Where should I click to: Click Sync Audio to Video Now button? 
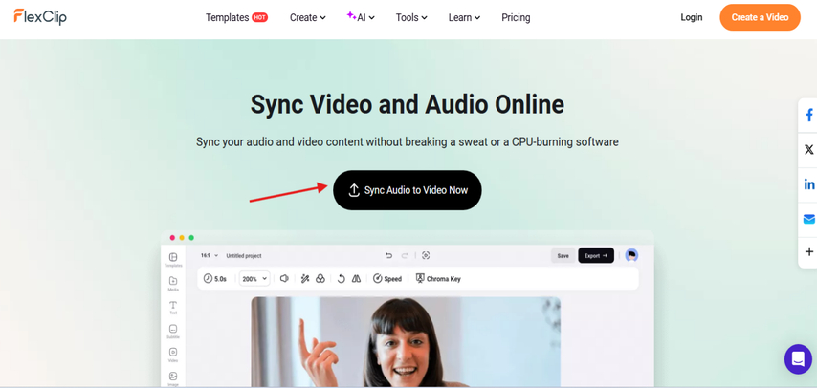(x=408, y=190)
